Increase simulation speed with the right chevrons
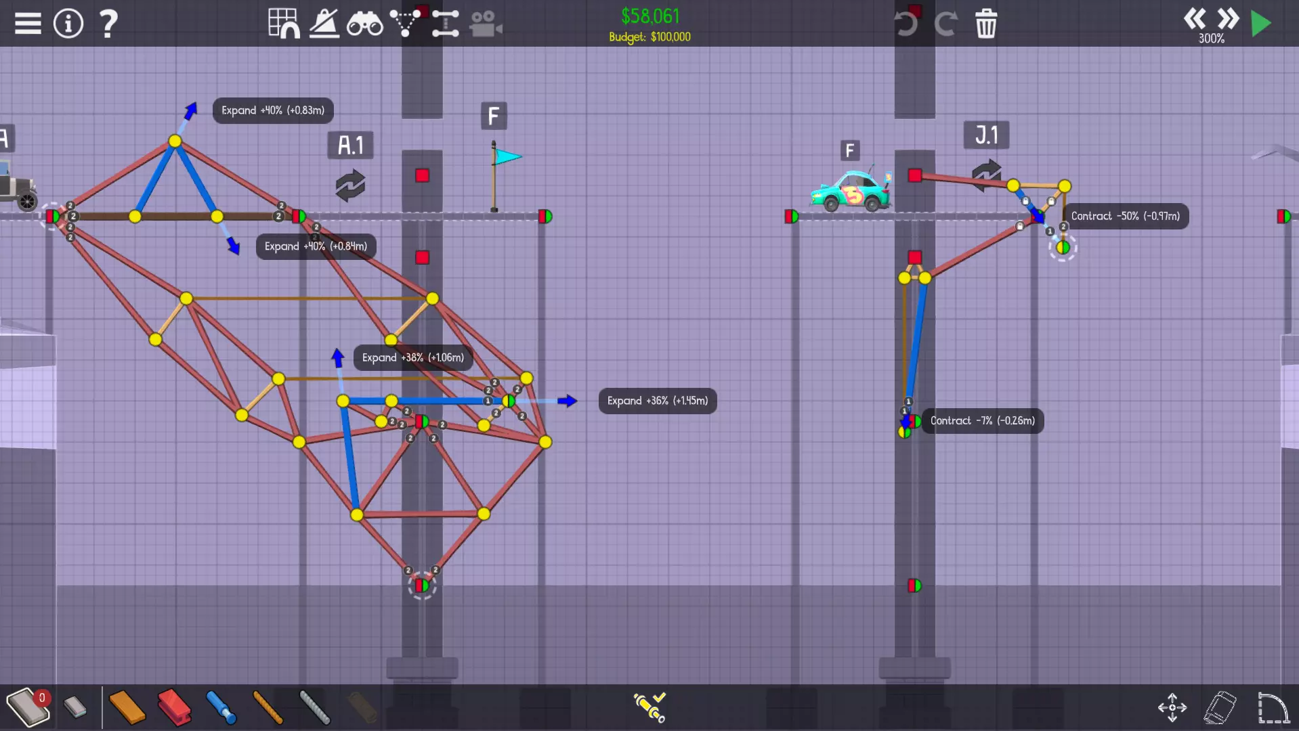The width and height of the screenshot is (1299, 731). (1228, 18)
